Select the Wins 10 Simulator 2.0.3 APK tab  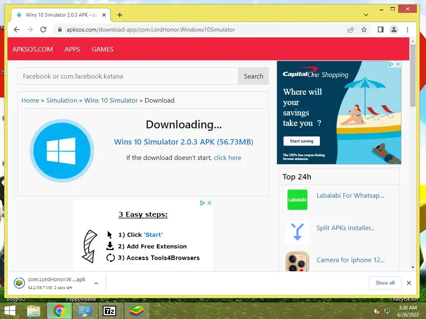point(61,15)
